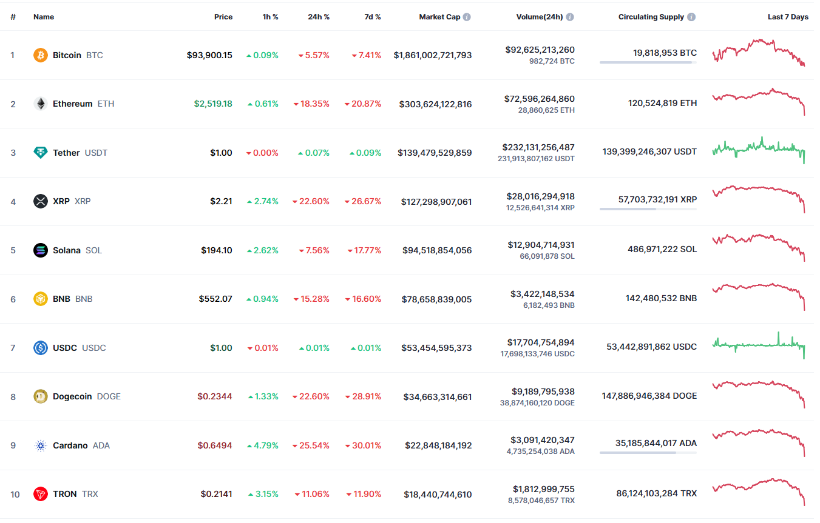Click the Cardano price $0.6494

coord(215,445)
